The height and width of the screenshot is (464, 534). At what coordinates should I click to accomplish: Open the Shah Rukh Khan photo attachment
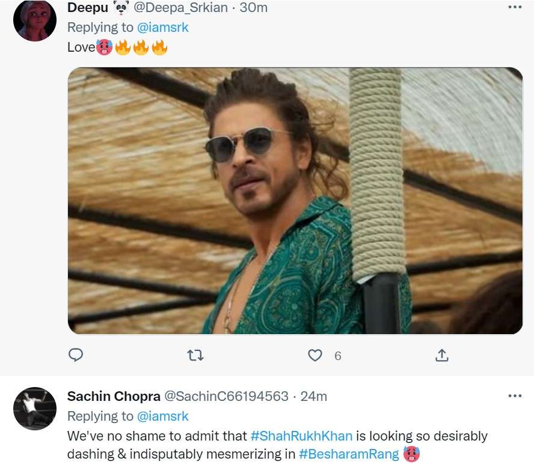tap(295, 201)
